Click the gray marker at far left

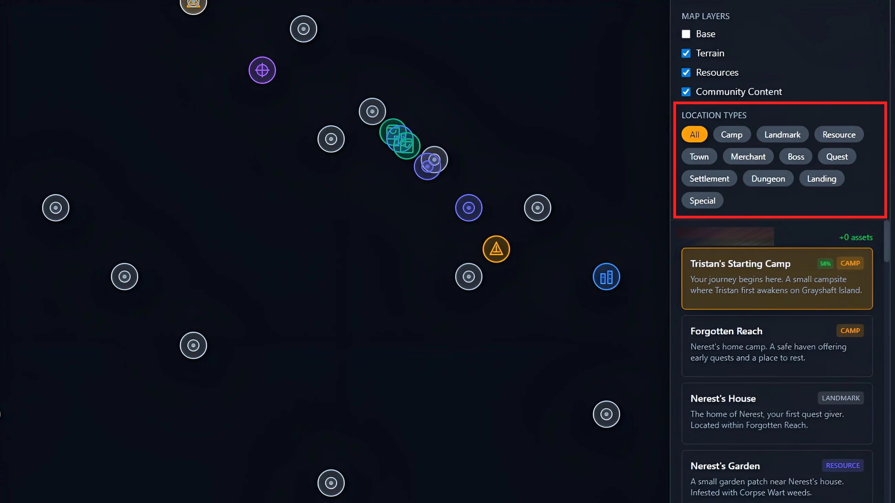coord(55,207)
